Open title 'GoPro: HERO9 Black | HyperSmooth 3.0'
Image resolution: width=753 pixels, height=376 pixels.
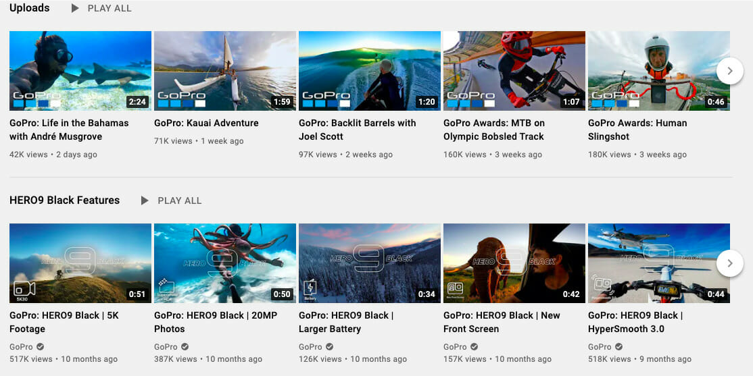pos(635,322)
